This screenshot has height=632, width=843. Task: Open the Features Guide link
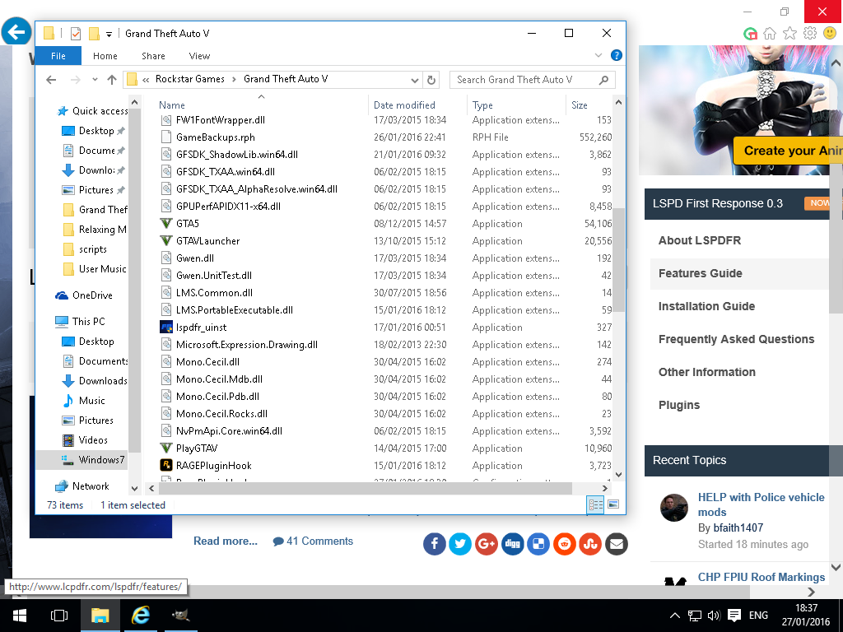[700, 273]
